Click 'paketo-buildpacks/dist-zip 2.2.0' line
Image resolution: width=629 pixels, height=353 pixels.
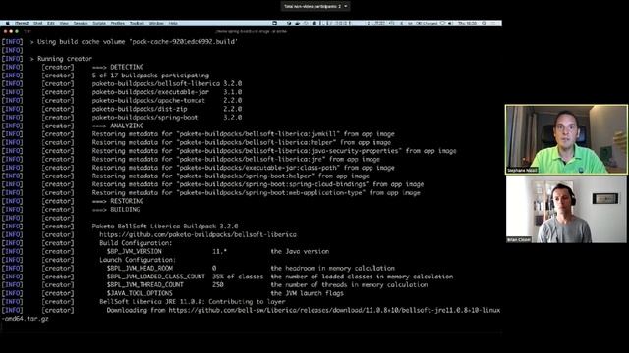click(167, 109)
